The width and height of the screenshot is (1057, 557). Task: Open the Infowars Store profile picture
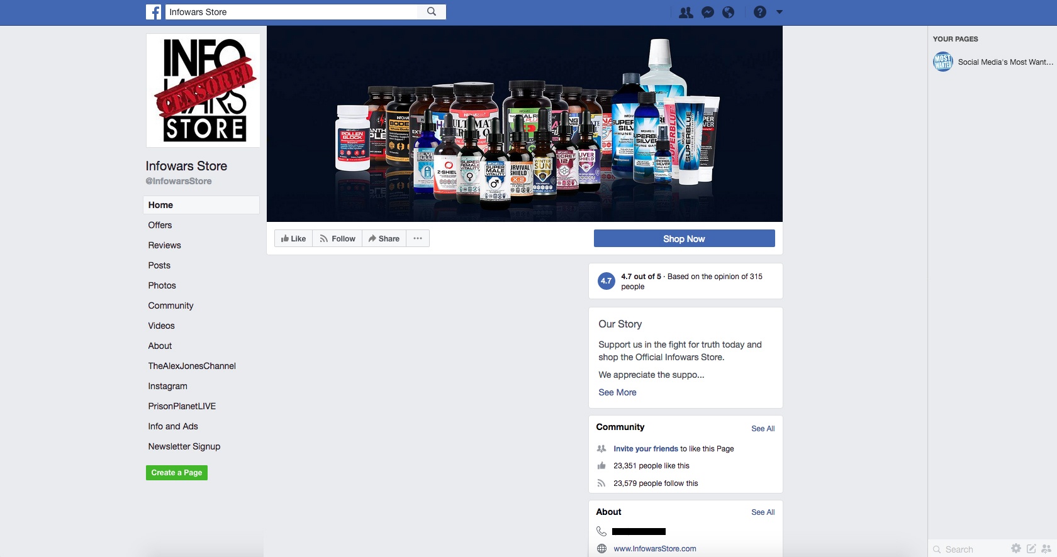click(x=203, y=91)
